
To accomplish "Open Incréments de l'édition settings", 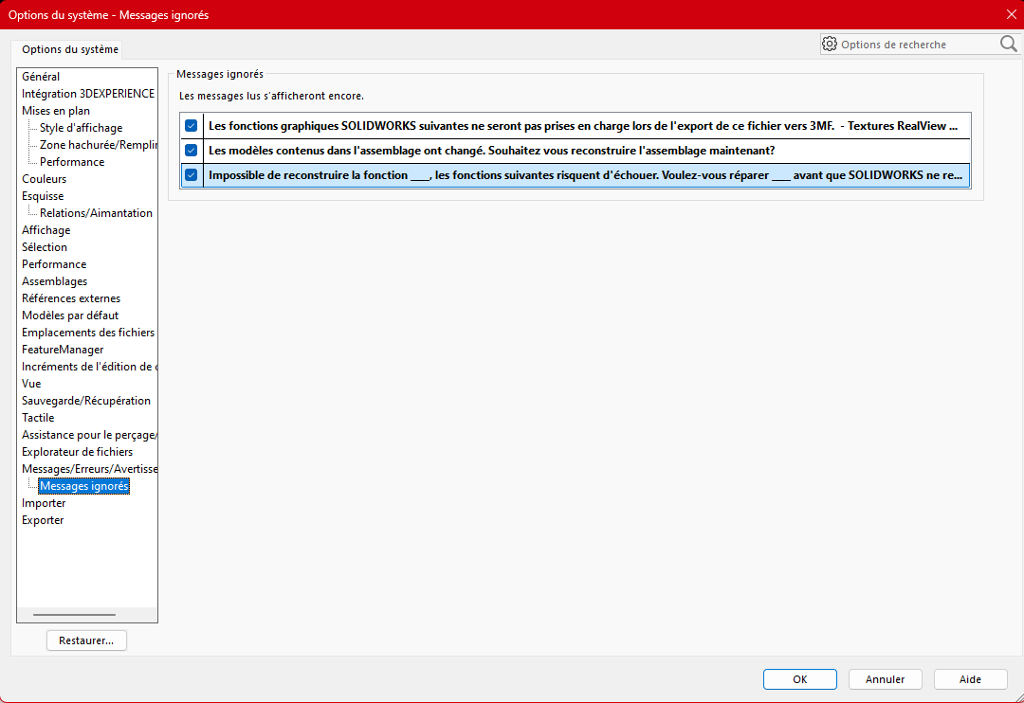I will (x=89, y=367).
